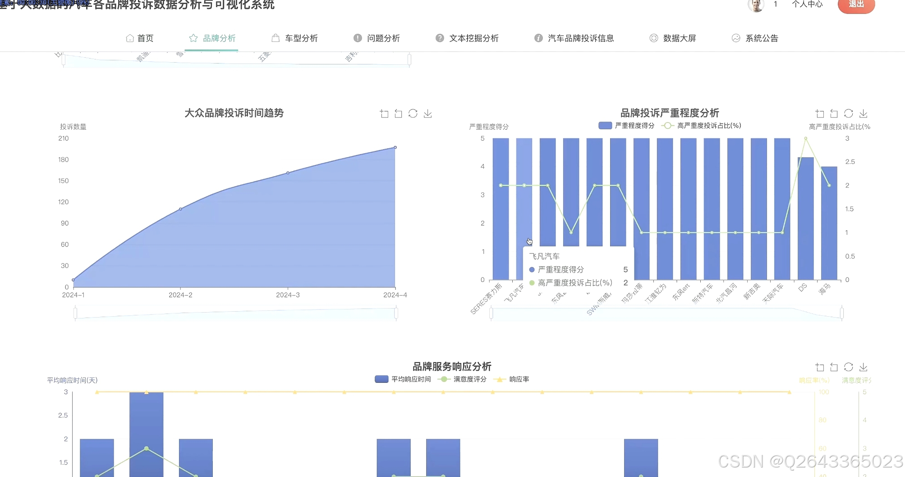This screenshot has width=905, height=477.
Task: Click the 2024-3 data point on trend line
Action: [x=288, y=173]
